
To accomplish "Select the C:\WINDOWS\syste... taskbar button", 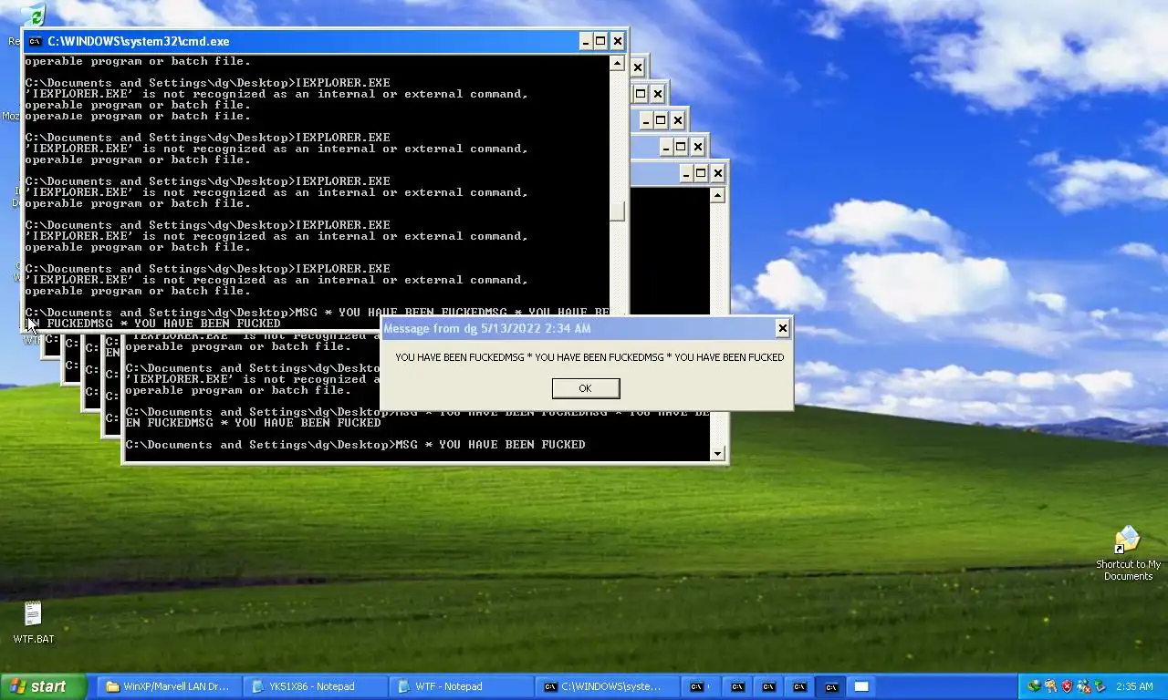I will click(x=608, y=686).
